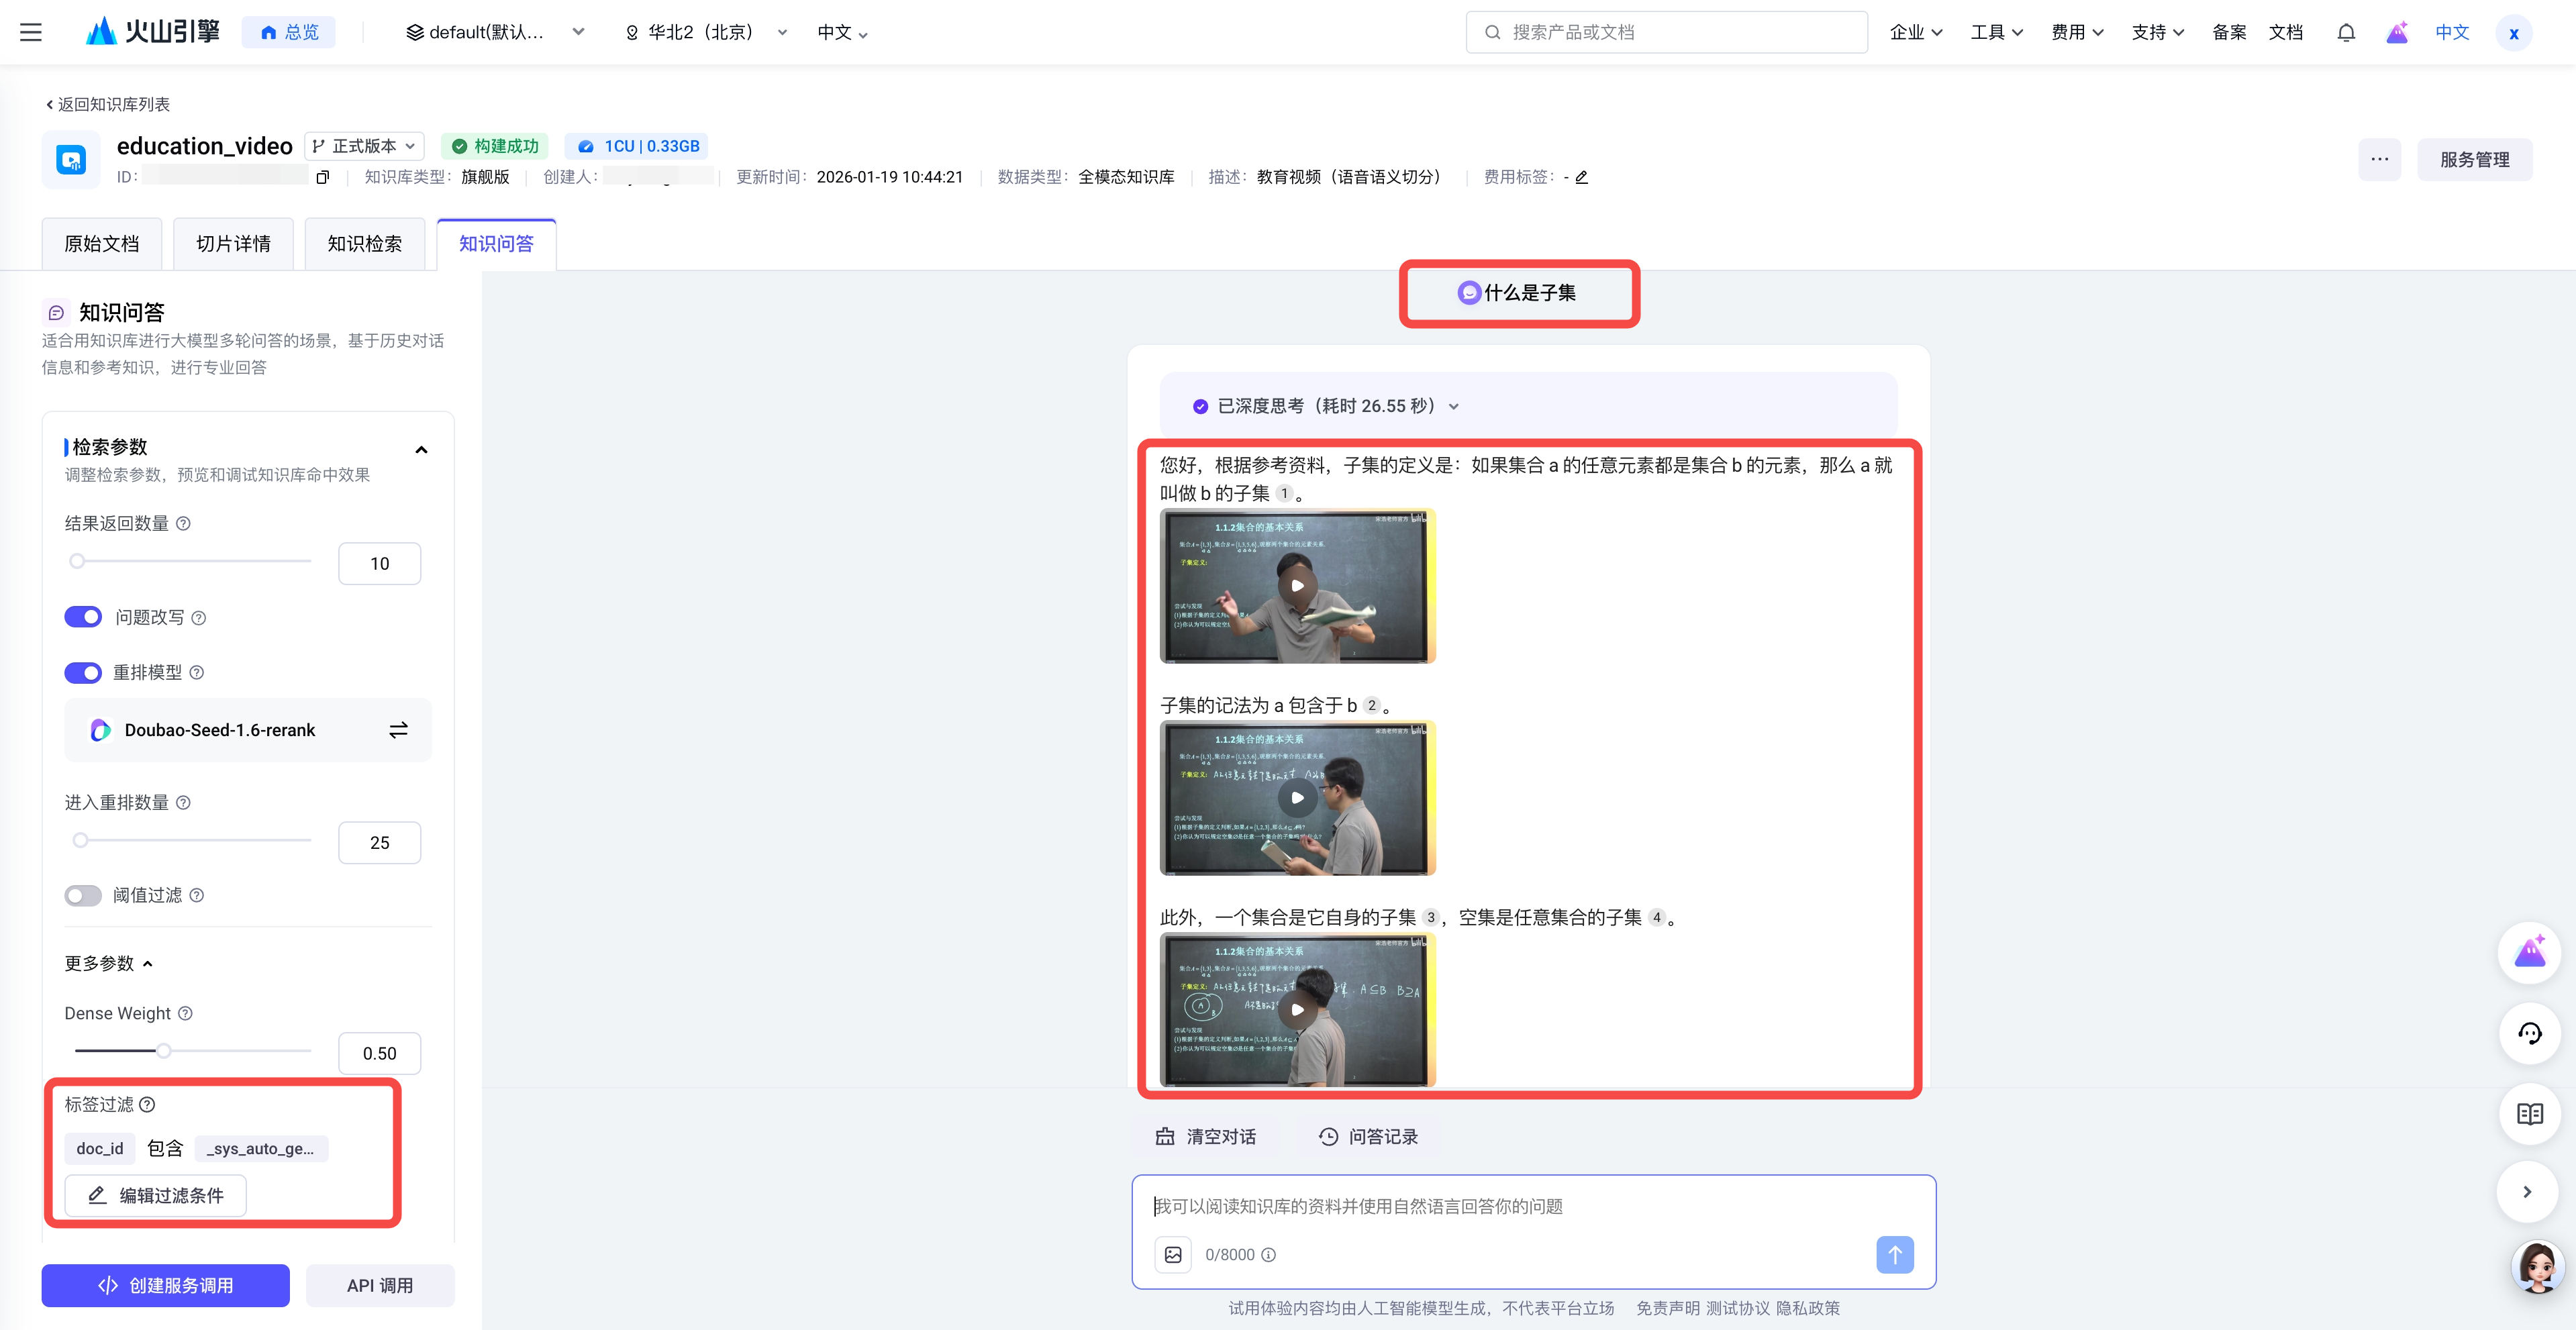Copy the knowledge base ID
This screenshot has height=1330, width=2576.
[322, 177]
